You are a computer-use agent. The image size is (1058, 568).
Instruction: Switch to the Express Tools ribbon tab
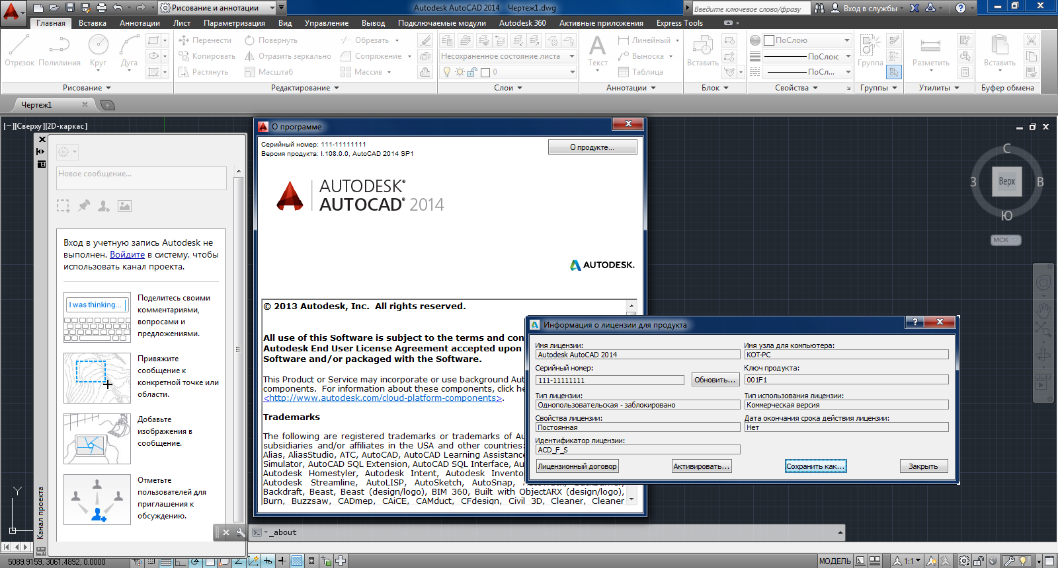pos(679,23)
